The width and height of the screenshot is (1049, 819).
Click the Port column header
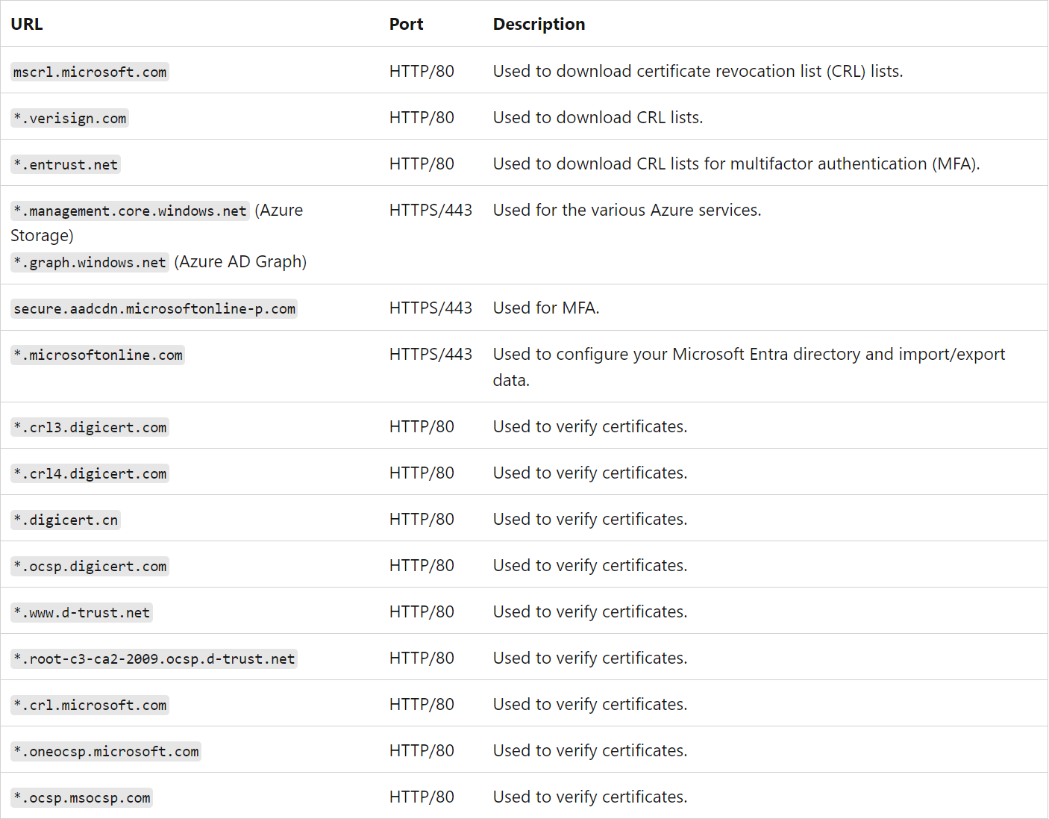(406, 24)
